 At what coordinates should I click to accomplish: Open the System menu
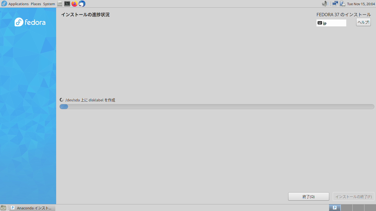tap(49, 4)
